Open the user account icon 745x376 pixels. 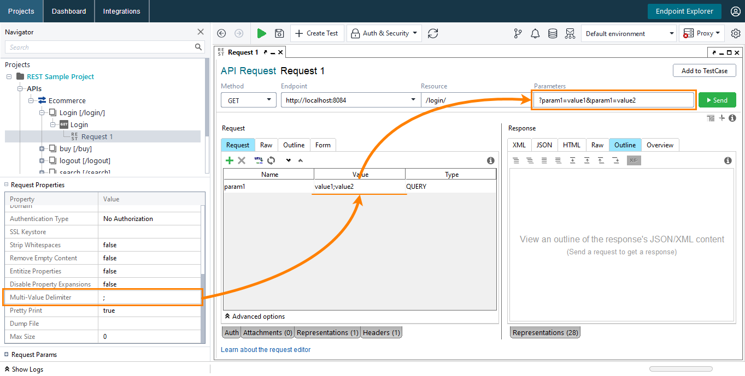tap(735, 11)
